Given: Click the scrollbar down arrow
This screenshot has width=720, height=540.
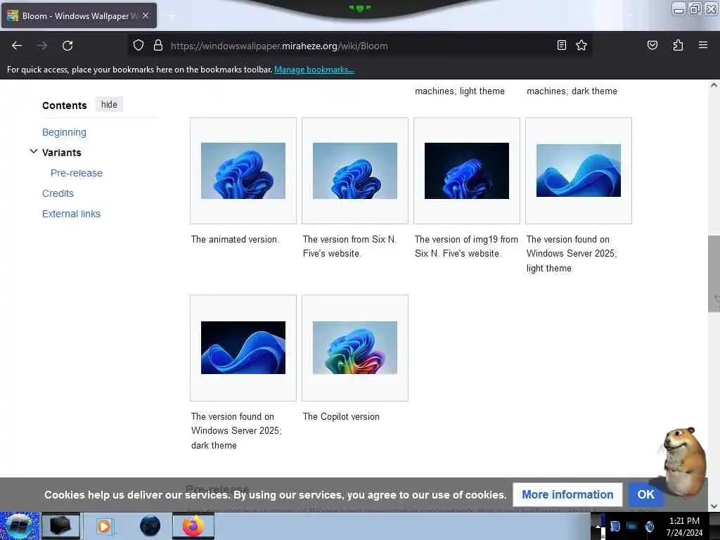Looking at the screenshot, I should coord(714,506).
